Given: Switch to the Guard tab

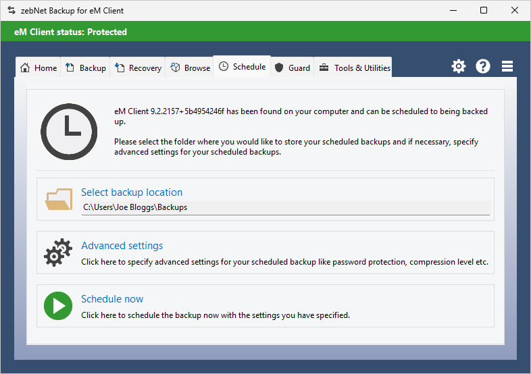Looking at the screenshot, I should pos(293,68).
